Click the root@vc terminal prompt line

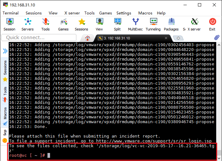pyautogui.click(x=30, y=155)
